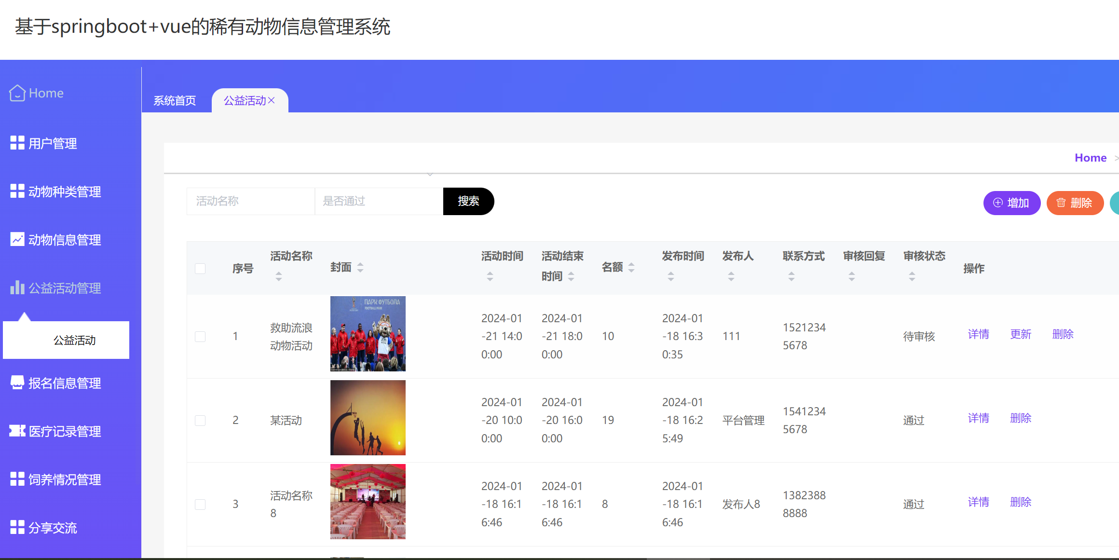Viewport: 1119px width, 560px height.
Task: Select the 公益活动管理 bar-chart icon
Action: (x=17, y=288)
